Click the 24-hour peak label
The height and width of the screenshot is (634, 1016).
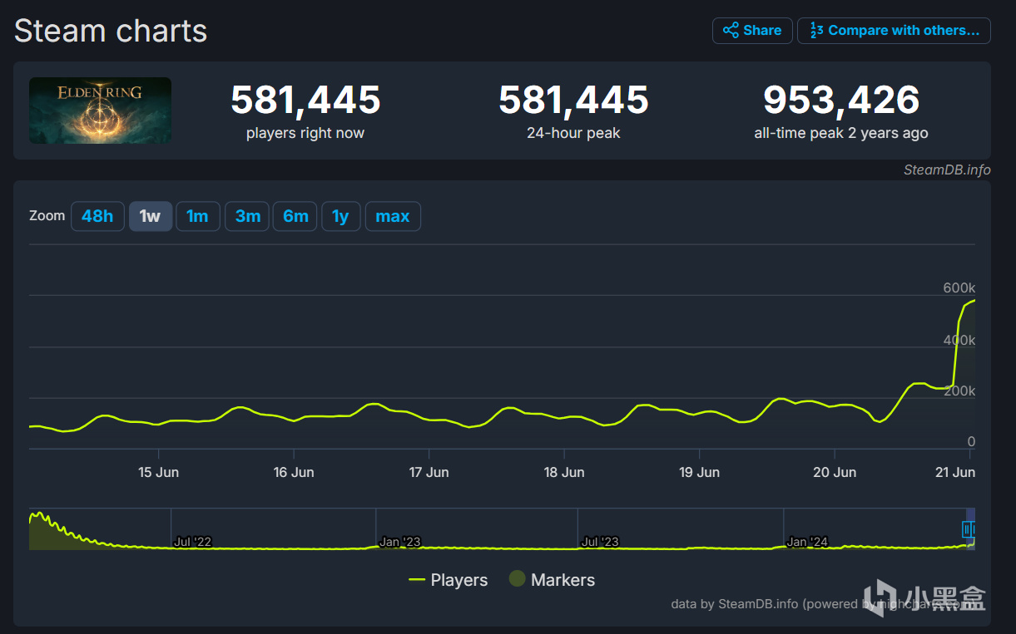[573, 133]
